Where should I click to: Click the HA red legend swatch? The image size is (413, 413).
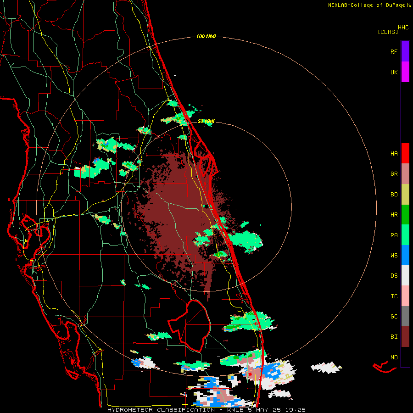405,153
